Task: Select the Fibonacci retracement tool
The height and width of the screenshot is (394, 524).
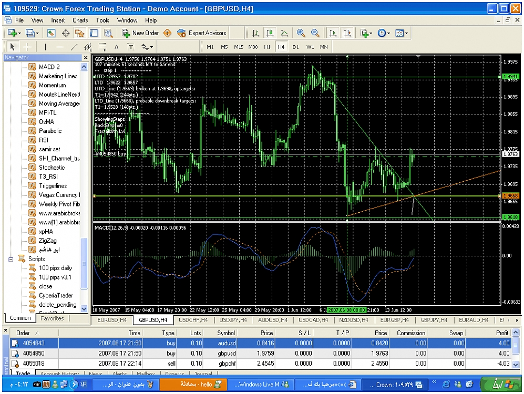Action: tap(102, 47)
